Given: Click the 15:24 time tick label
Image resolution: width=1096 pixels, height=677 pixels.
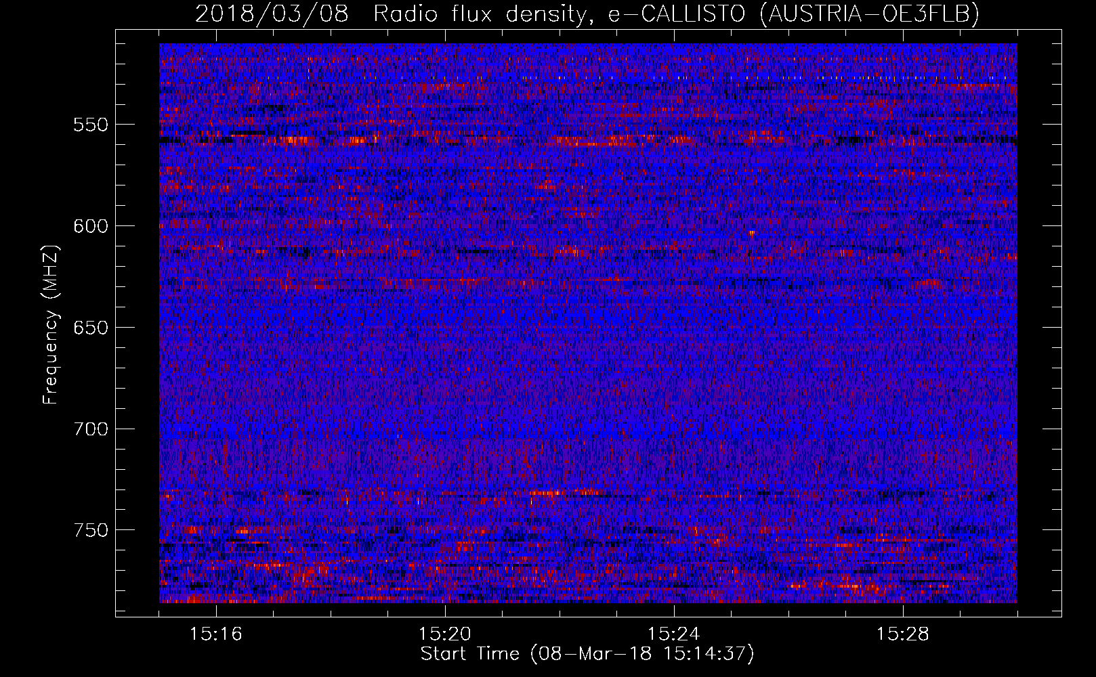Looking at the screenshot, I should tap(674, 634).
